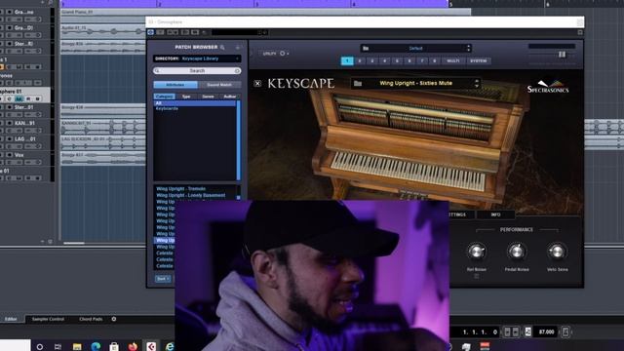Select the All category row

(x=195, y=103)
